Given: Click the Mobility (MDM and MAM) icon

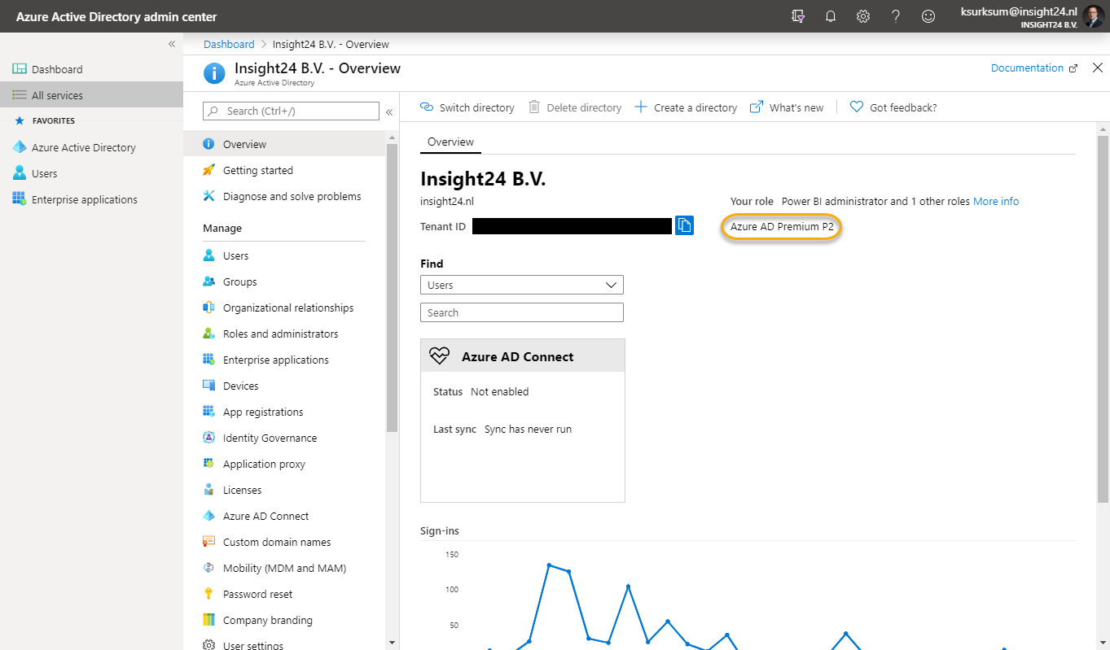Looking at the screenshot, I should click(x=208, y=568).
